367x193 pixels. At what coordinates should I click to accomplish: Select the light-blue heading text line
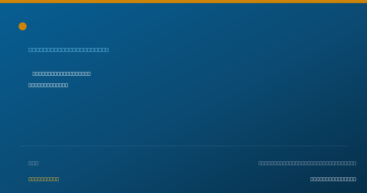(69, 50)
